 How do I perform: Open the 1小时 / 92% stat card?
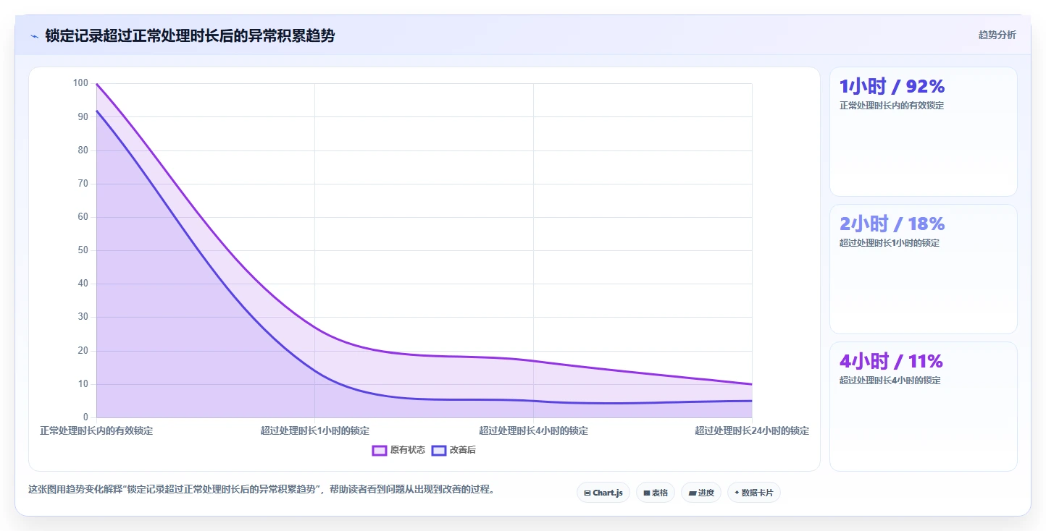[x=923, y=132]
